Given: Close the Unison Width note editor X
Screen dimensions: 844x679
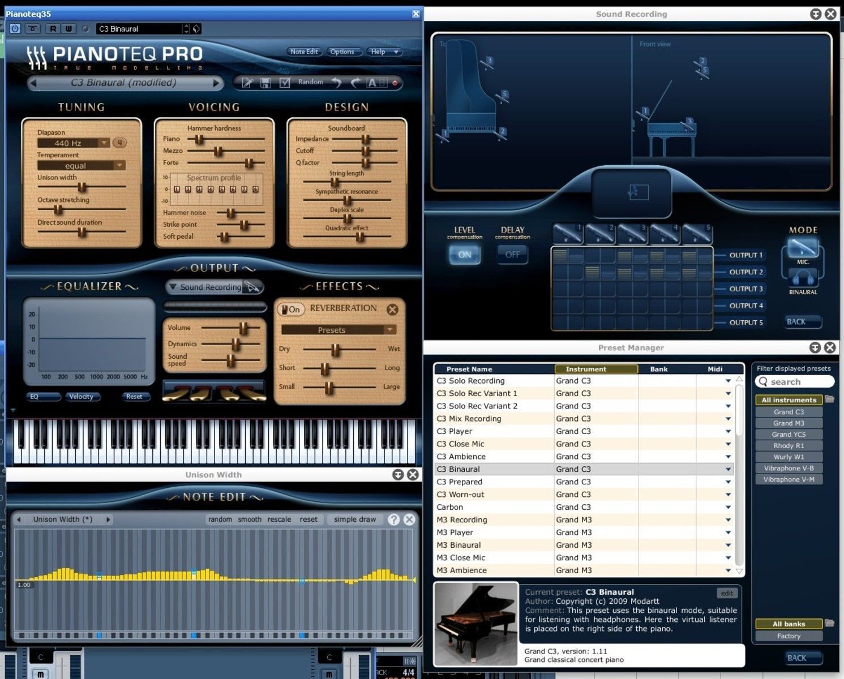Looking at the screenshot, I should [409, 519].
